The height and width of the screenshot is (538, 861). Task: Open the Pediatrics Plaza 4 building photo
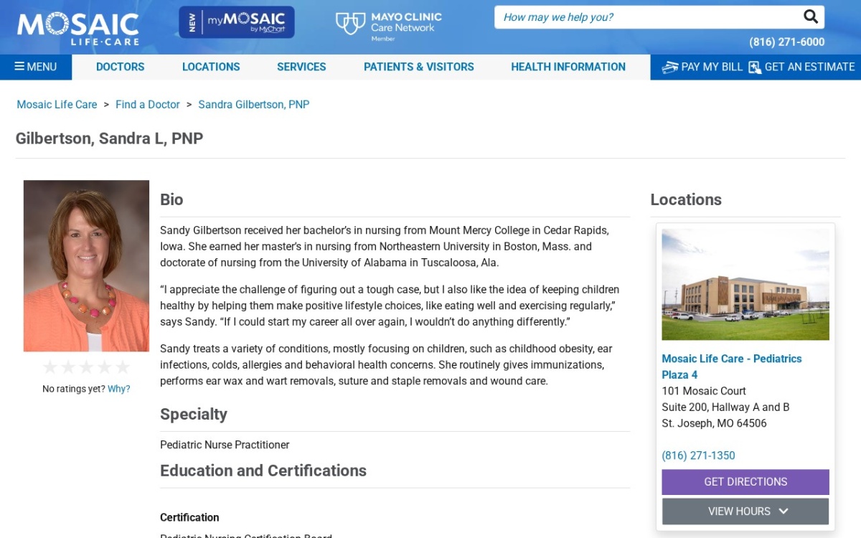click(x=745, y=284)
